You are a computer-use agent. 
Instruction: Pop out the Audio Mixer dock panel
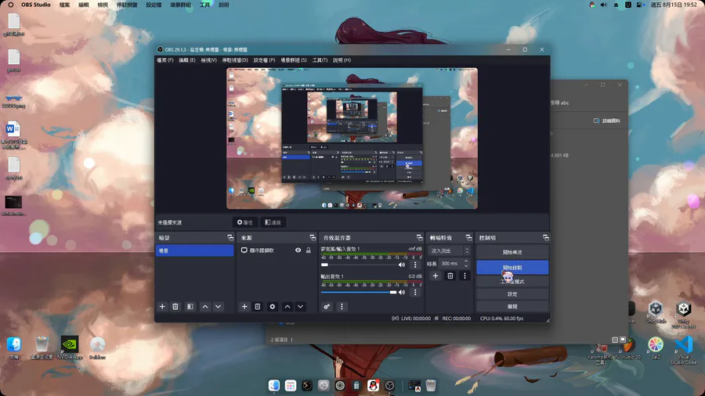tap(420, 237)
